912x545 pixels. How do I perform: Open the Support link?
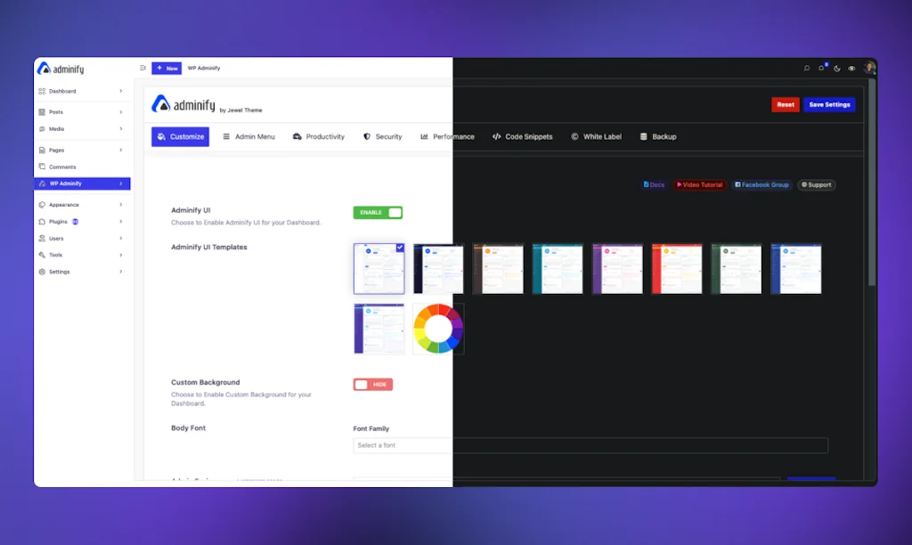817,185
